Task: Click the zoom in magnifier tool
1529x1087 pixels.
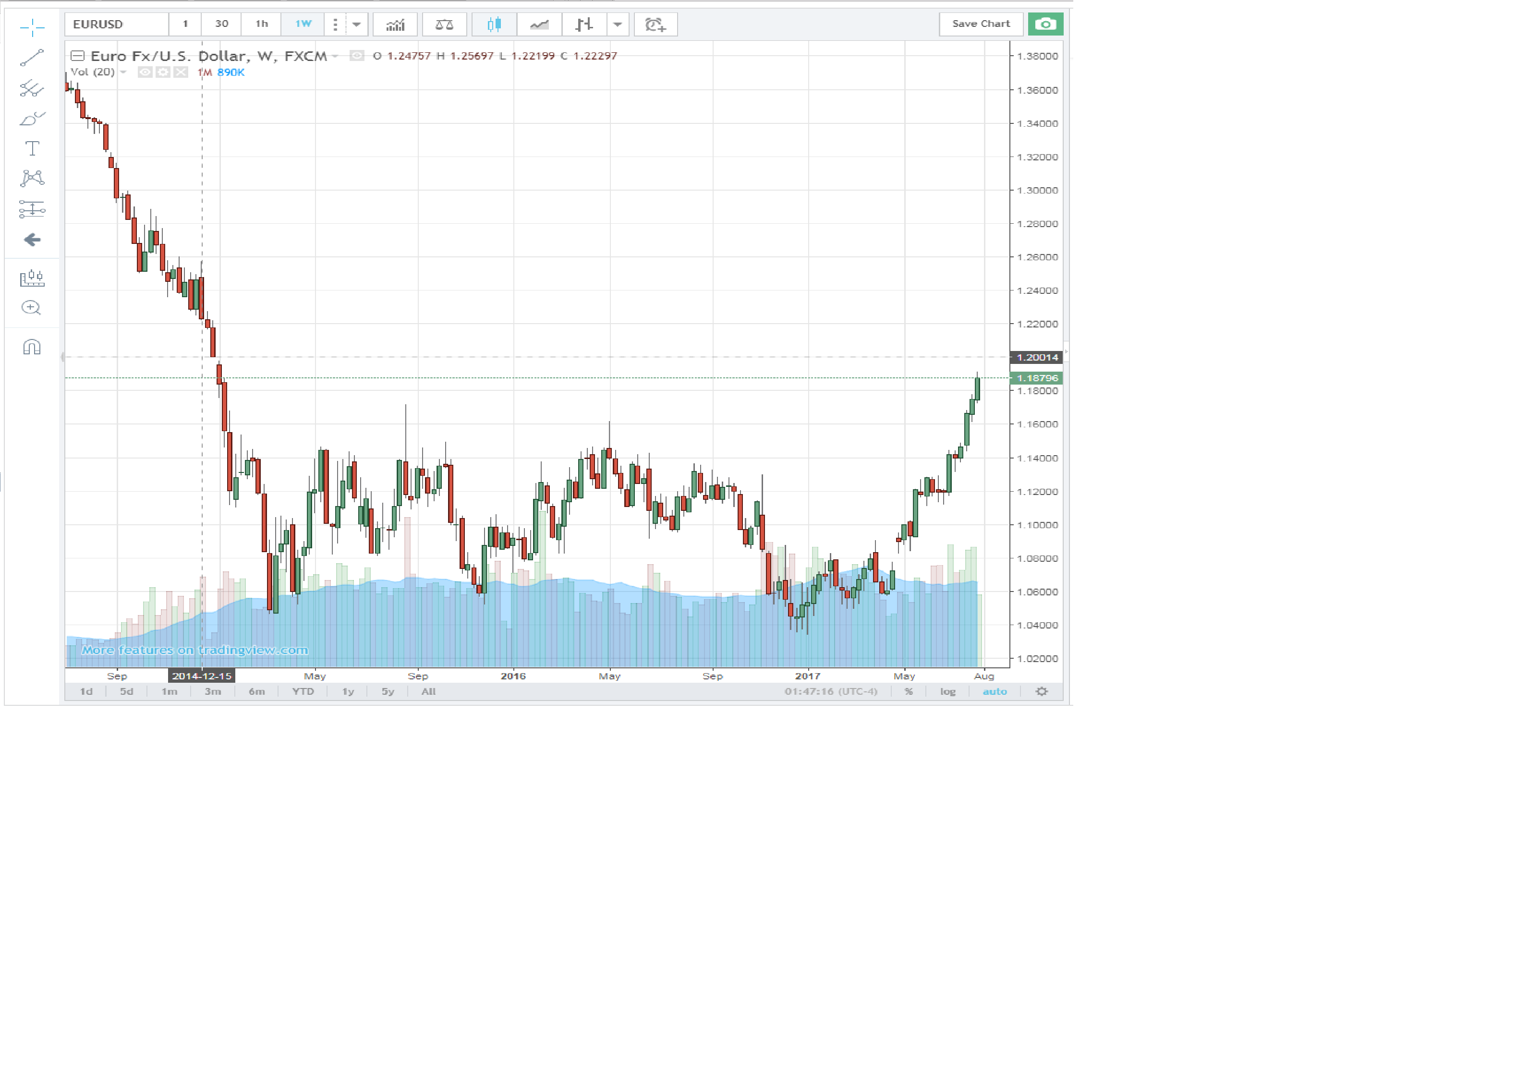Action: (x=32, y=308)
